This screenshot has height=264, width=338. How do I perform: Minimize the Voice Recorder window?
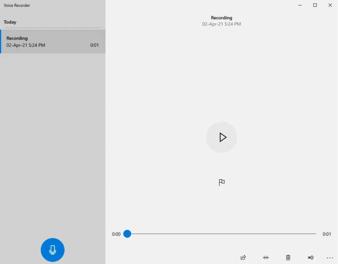coord(300,5)
